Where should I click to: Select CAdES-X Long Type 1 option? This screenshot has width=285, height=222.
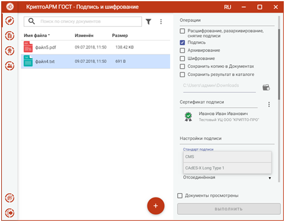228,168
